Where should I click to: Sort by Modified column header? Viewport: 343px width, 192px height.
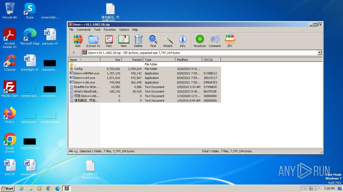tap(189, 60)
